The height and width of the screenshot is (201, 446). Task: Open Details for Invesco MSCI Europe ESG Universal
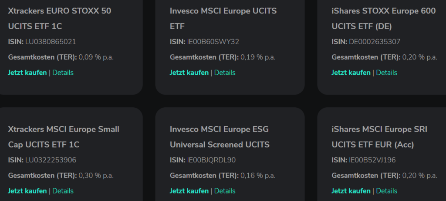click(225, 191)
